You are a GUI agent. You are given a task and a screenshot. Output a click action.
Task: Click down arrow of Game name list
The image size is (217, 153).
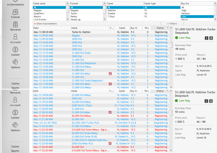pyautogui.click(x=68, y=19)
